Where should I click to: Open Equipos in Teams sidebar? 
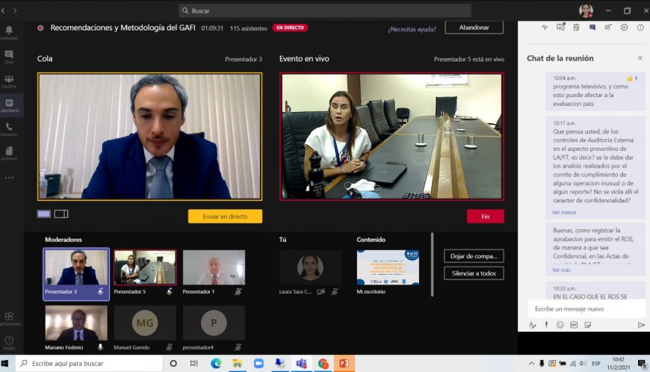click(x=9, y=81)
